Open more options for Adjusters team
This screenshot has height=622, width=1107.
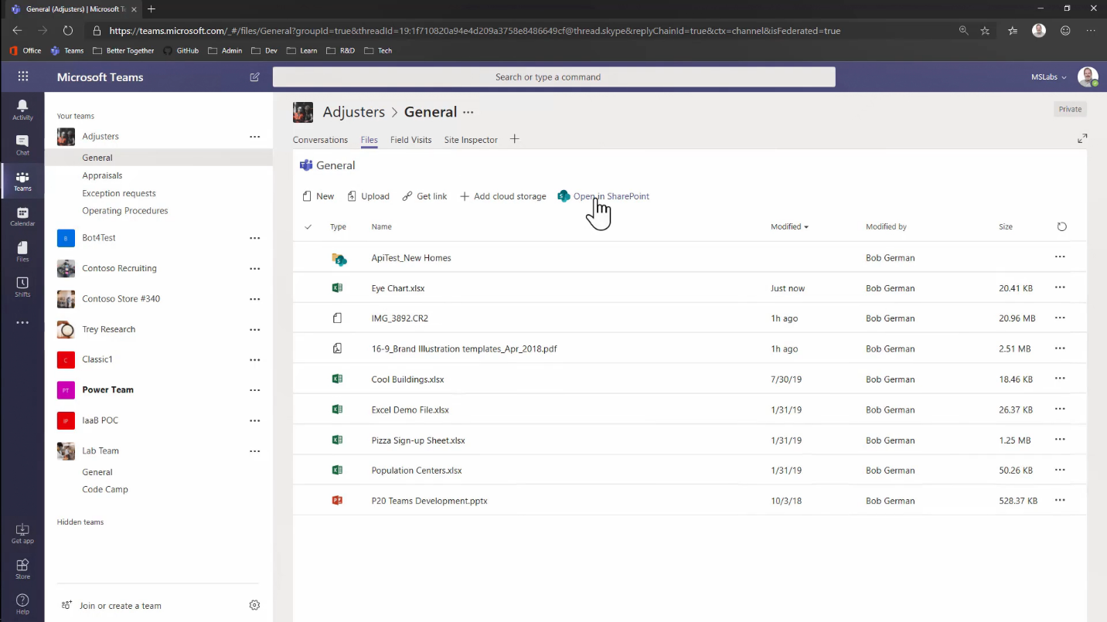point(254,137)
